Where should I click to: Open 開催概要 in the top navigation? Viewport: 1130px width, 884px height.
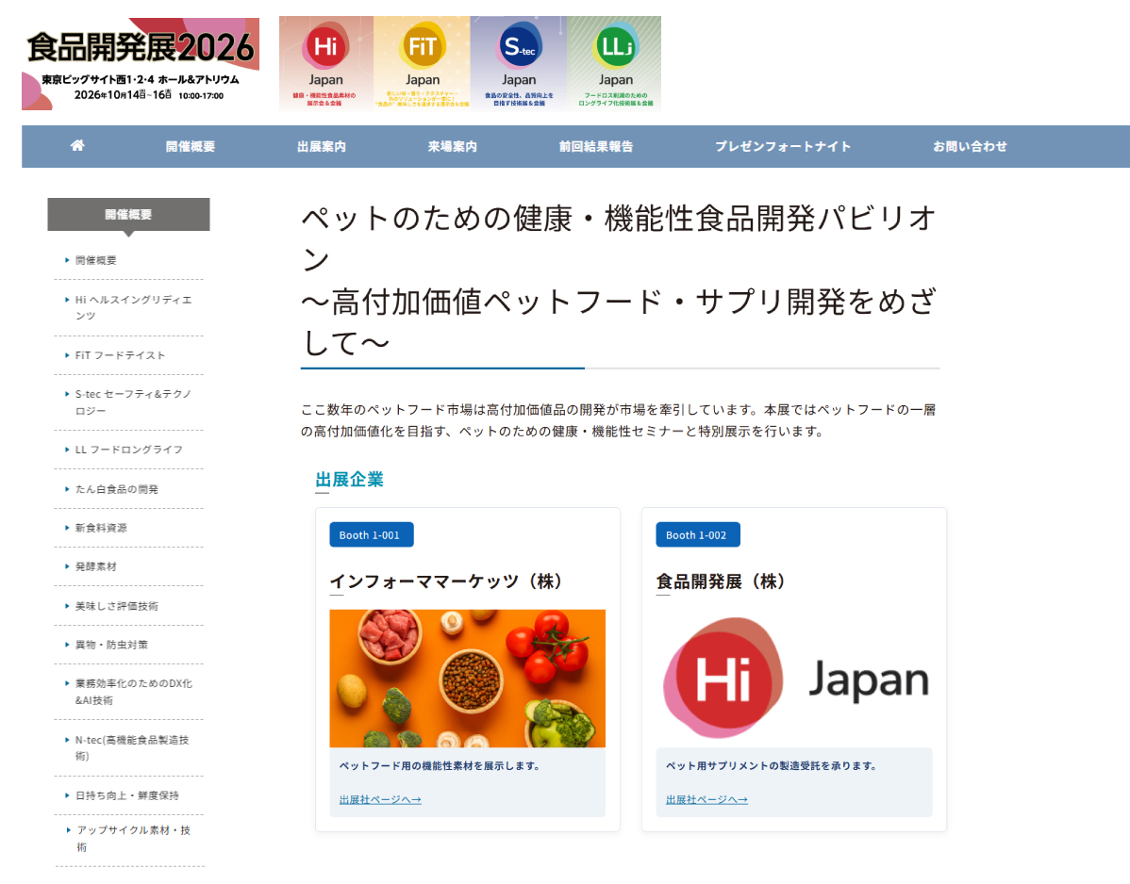191,147
